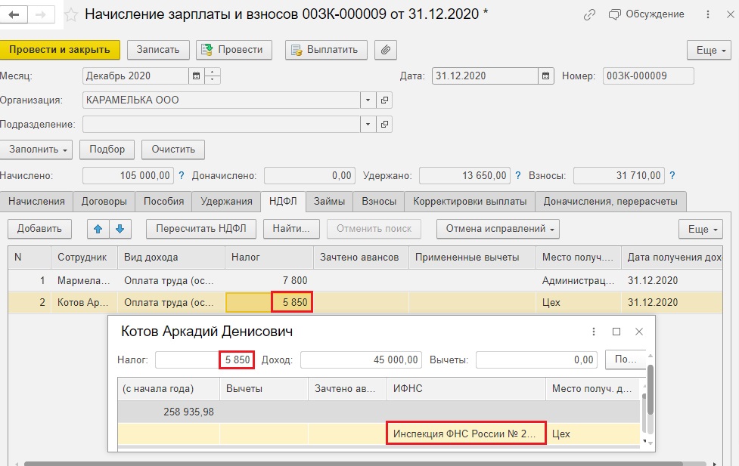Click the Пересчитать НДФЛ button
The image size is (739, 466).
pyautogui.click(x=201, y=229)
